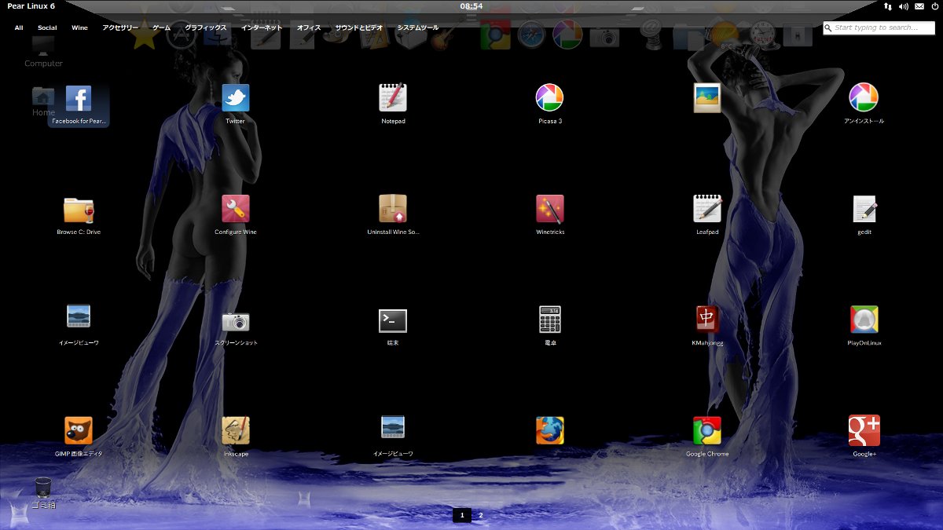
Task: Show the インターネット category
Action: click(262, 27)
